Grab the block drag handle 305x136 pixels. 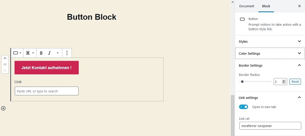(x=5, y=64)
